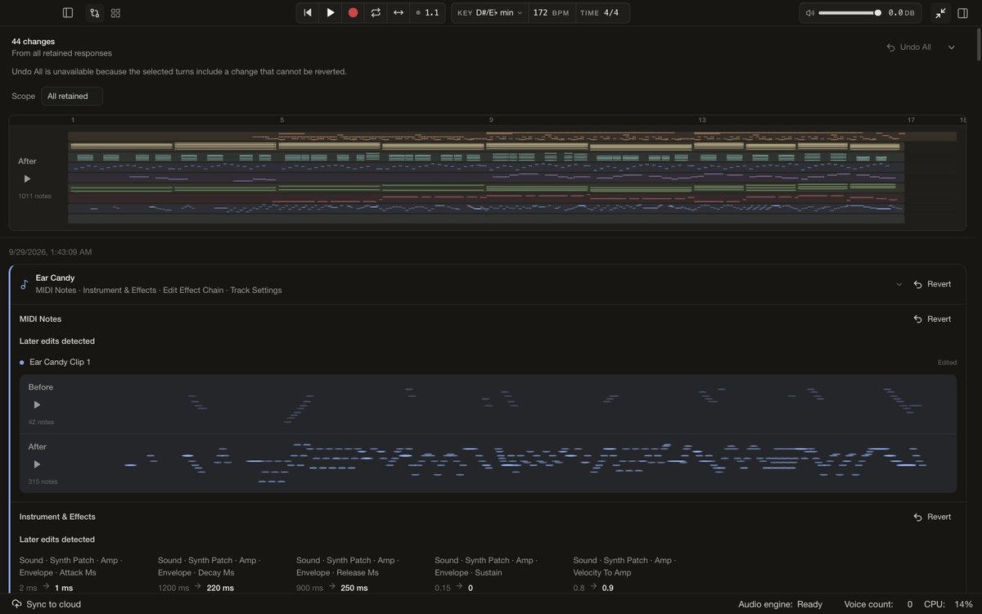Collapse the Ear Candy change card chevron
Image resolution: width=982 pixels, height=614 pixels.
coord(899,284)
